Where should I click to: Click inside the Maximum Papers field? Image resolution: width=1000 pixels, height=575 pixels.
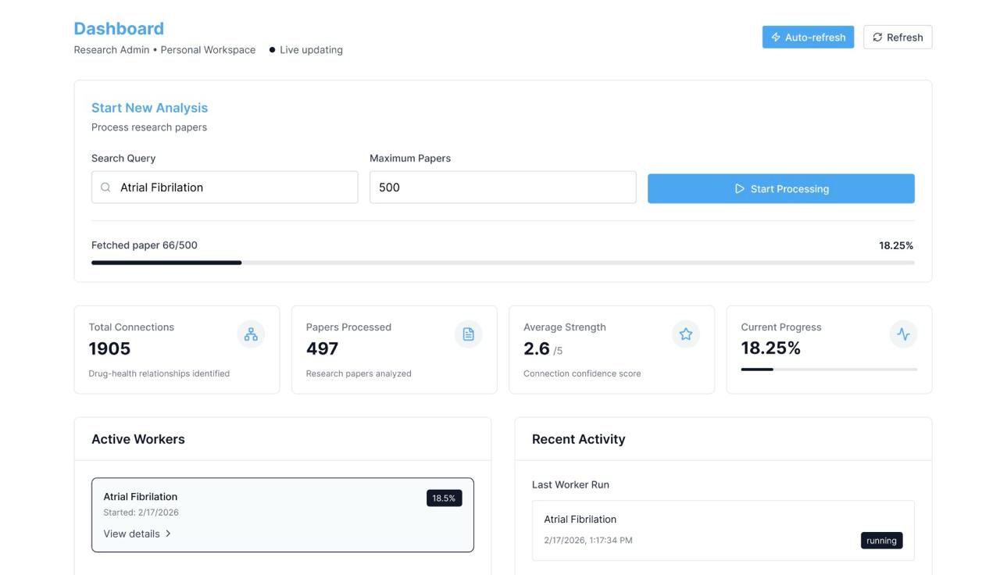pyautogui.click(x=503, y=187)
